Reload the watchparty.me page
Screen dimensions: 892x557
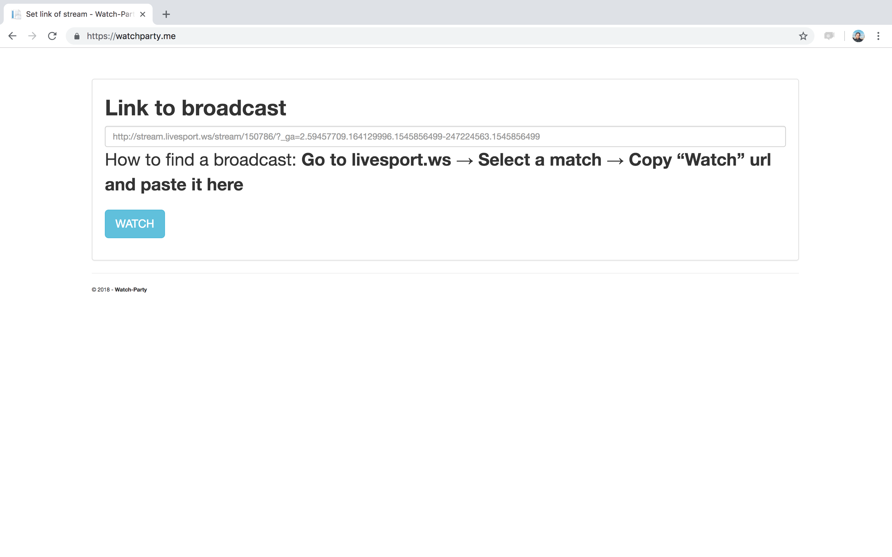[x=52, y=36]
